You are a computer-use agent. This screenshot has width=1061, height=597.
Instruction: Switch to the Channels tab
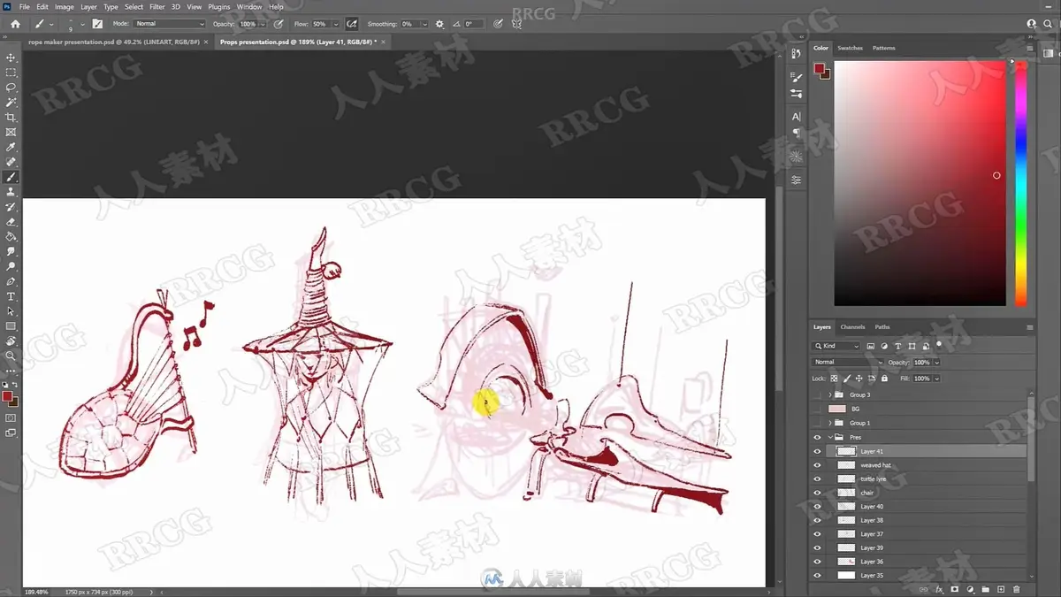tap(852, 327)
